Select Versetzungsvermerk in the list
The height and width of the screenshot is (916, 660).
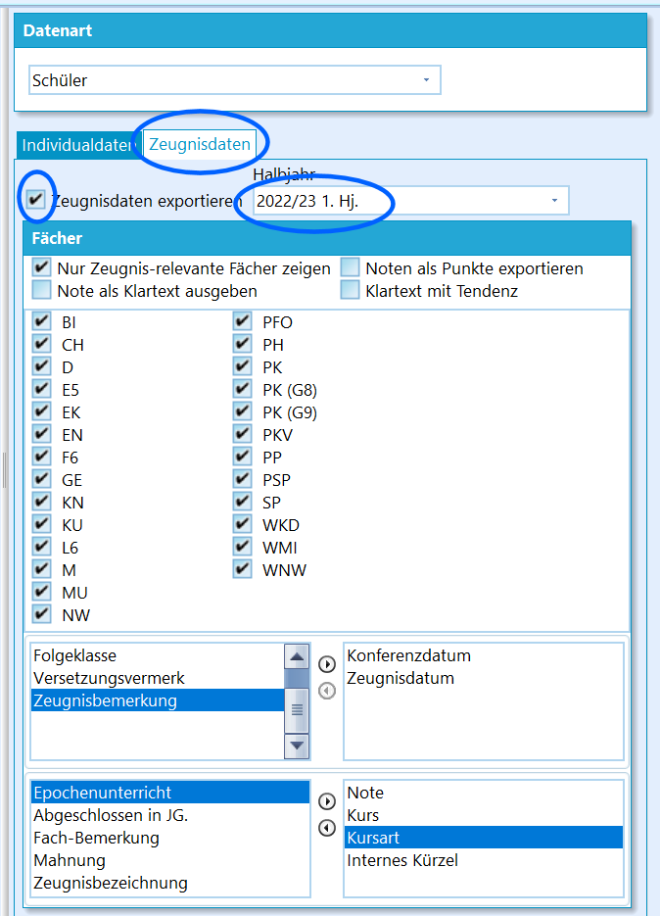[157, 678]
